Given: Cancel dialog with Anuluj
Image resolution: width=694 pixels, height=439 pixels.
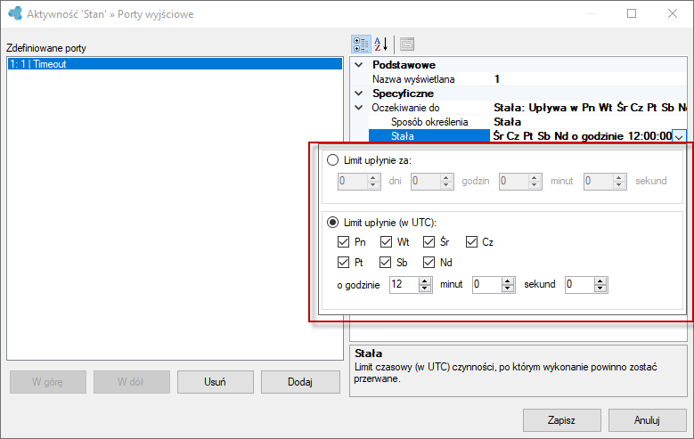Looking at the screenshot, I should point(647,420).
